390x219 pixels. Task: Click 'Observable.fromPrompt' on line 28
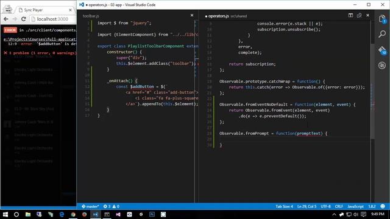click(x=244, y=133)
